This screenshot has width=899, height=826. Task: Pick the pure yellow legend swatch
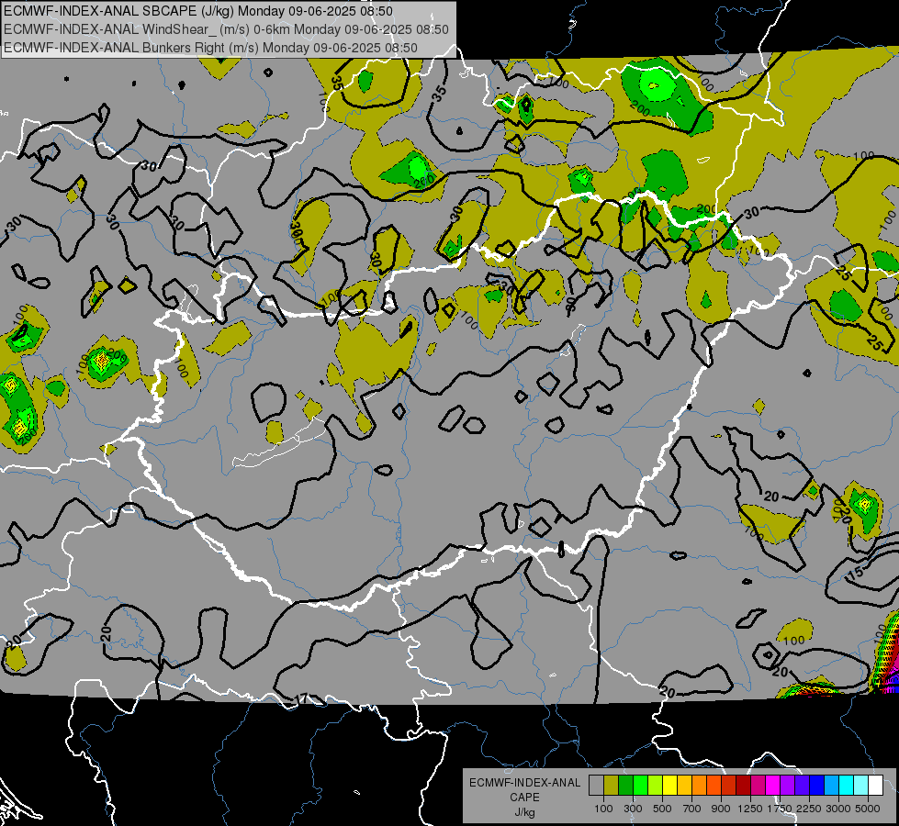(x=669, y=785)
